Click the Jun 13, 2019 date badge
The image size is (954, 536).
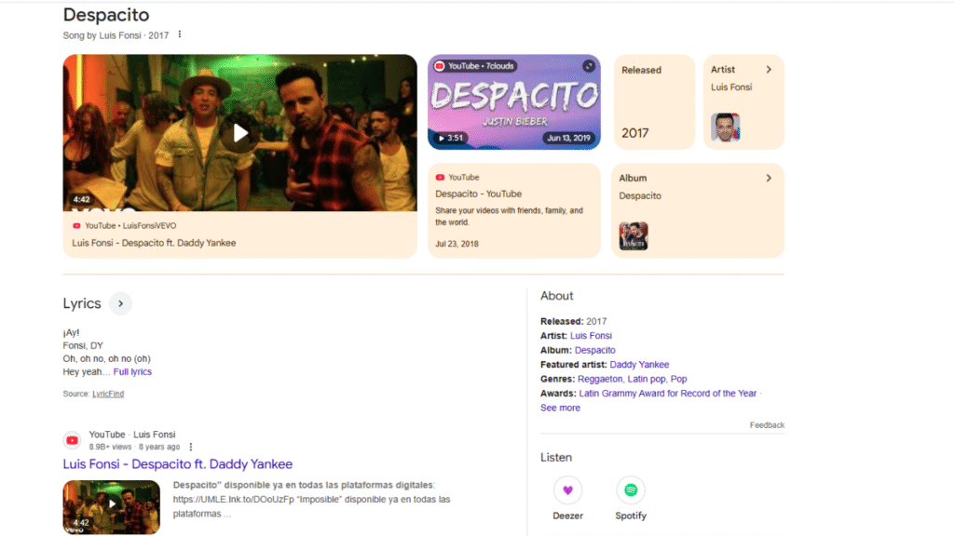[x=568, y=138]
